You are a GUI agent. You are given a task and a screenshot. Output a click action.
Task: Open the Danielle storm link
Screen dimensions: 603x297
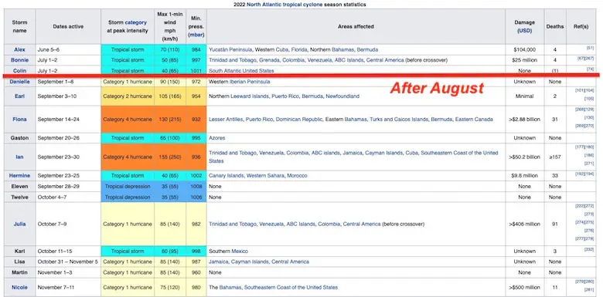coord(19,82)
